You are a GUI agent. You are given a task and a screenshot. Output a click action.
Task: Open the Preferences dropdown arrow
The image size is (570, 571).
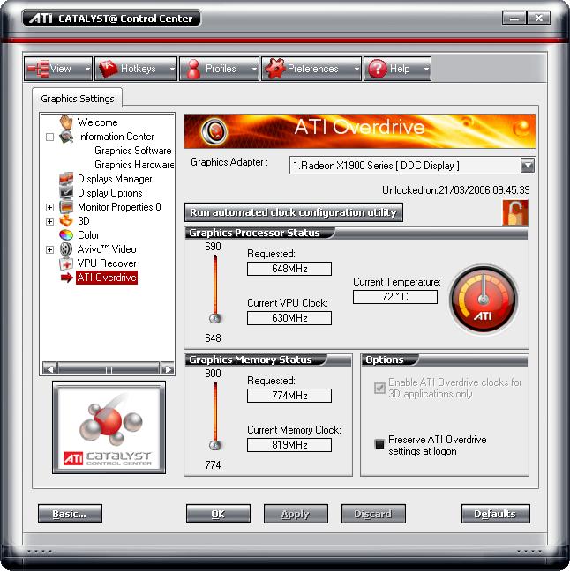356,69
